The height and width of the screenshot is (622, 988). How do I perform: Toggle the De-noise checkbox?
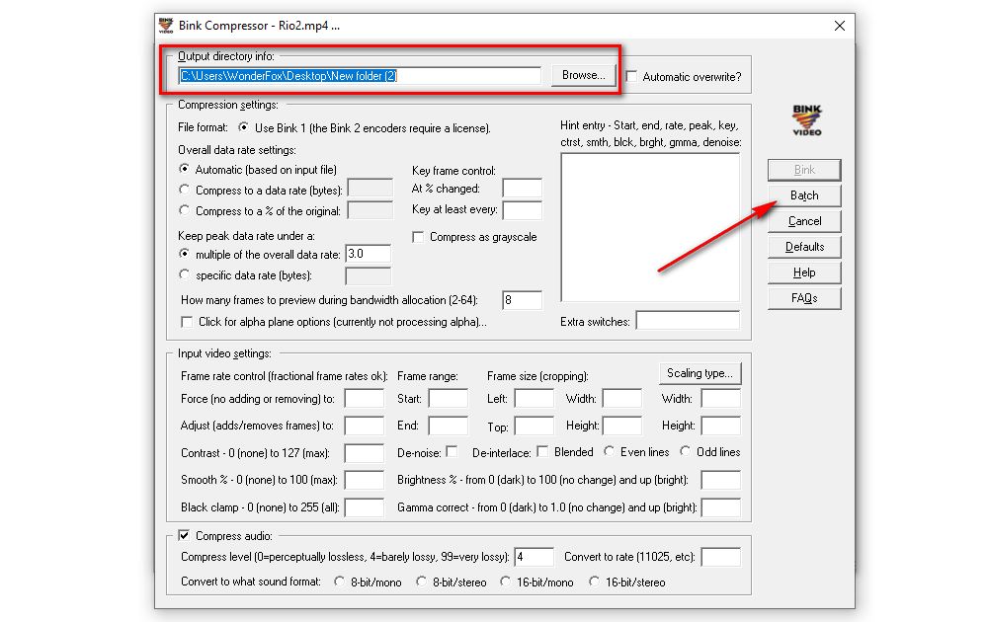pos(452,451)
